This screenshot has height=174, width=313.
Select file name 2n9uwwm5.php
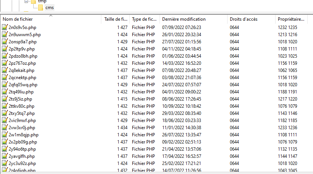[x=25, y=35]
